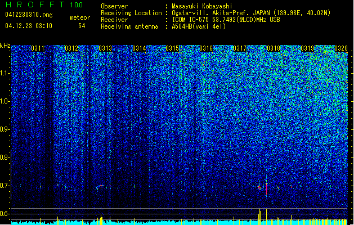Screen dimensions: 354x225
Task: Click the 0320 time marker
Action: coord(341,48)
